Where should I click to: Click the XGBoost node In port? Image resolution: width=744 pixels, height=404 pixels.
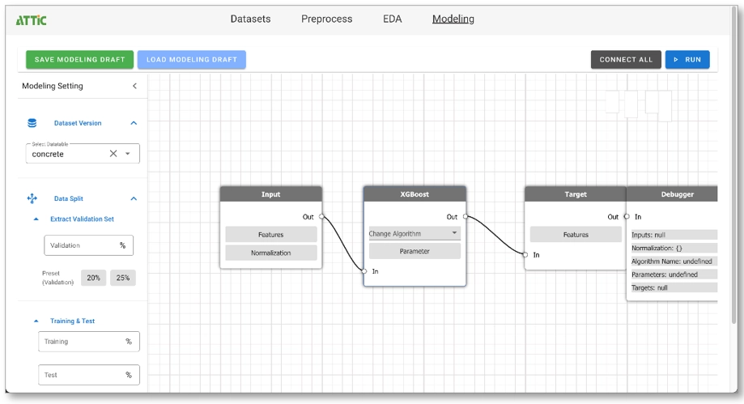click(x=364, y=271)
